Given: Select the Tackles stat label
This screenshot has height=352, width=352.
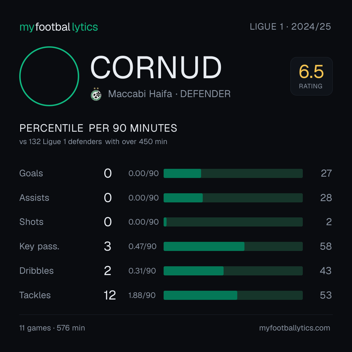Looking at the screenshot, I should [x=35, y=295].
